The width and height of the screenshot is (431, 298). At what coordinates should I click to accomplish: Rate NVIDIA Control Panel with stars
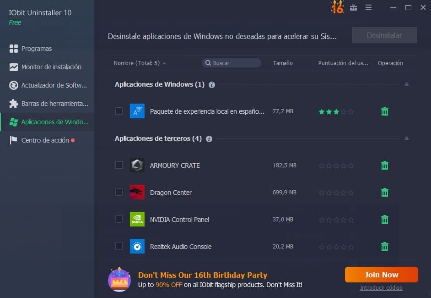[x=336, y=220]
